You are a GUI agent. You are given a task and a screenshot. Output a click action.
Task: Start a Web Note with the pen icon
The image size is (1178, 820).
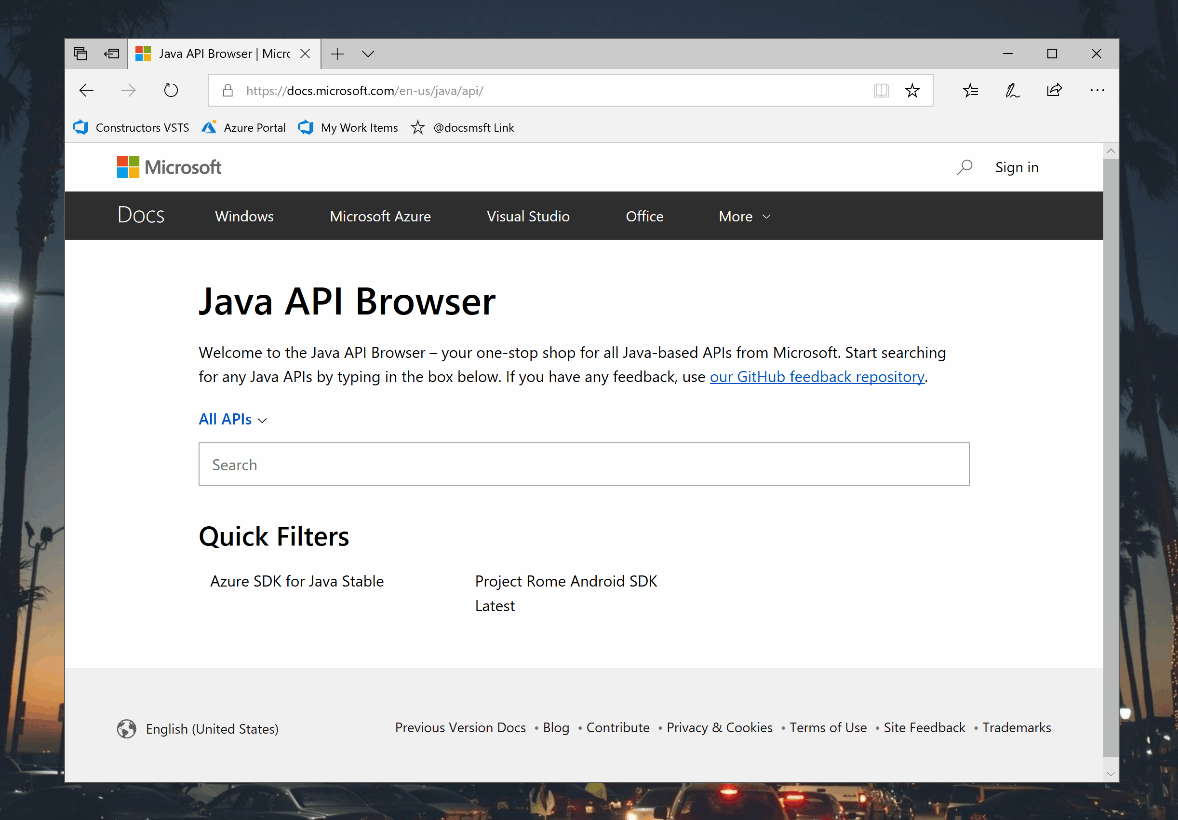pos(1012,90)
